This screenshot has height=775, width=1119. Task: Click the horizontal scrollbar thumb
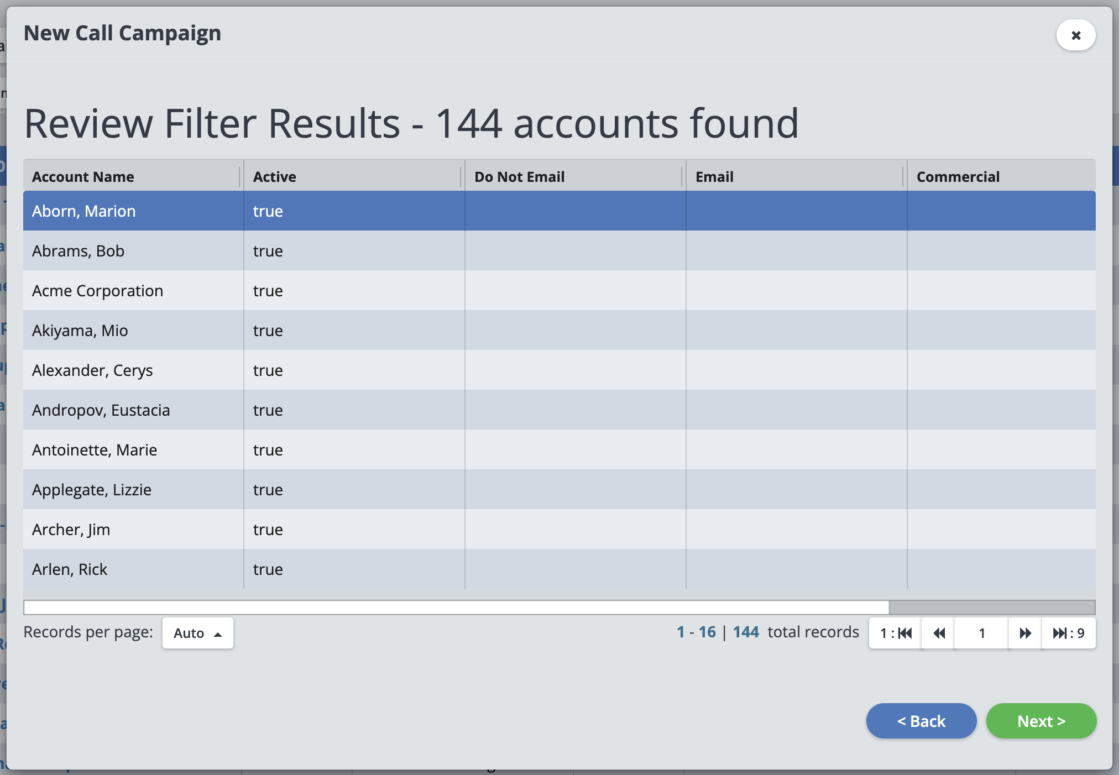tap(456, 608)
